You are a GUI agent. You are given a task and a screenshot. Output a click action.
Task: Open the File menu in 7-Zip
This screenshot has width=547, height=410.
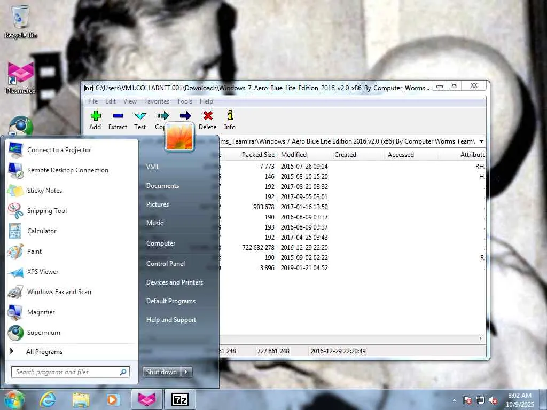93,101
